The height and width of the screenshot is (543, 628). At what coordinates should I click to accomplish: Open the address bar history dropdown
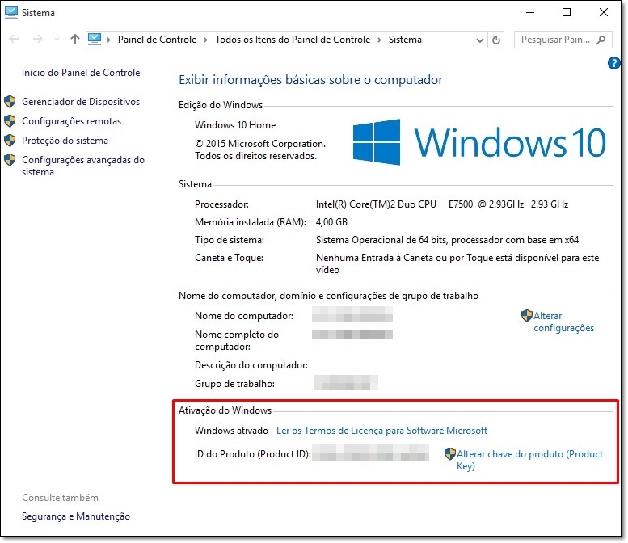[480, 40]
